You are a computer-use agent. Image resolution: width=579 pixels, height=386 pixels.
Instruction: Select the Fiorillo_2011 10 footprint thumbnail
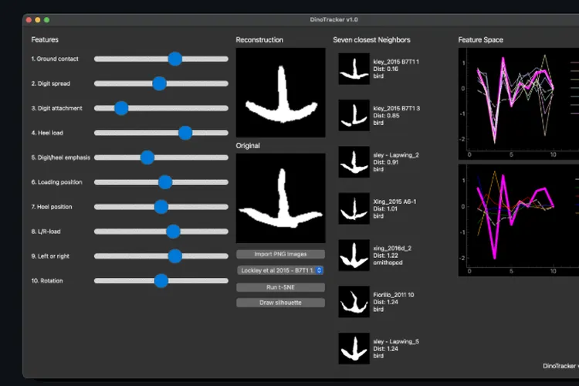click(354, 302)
